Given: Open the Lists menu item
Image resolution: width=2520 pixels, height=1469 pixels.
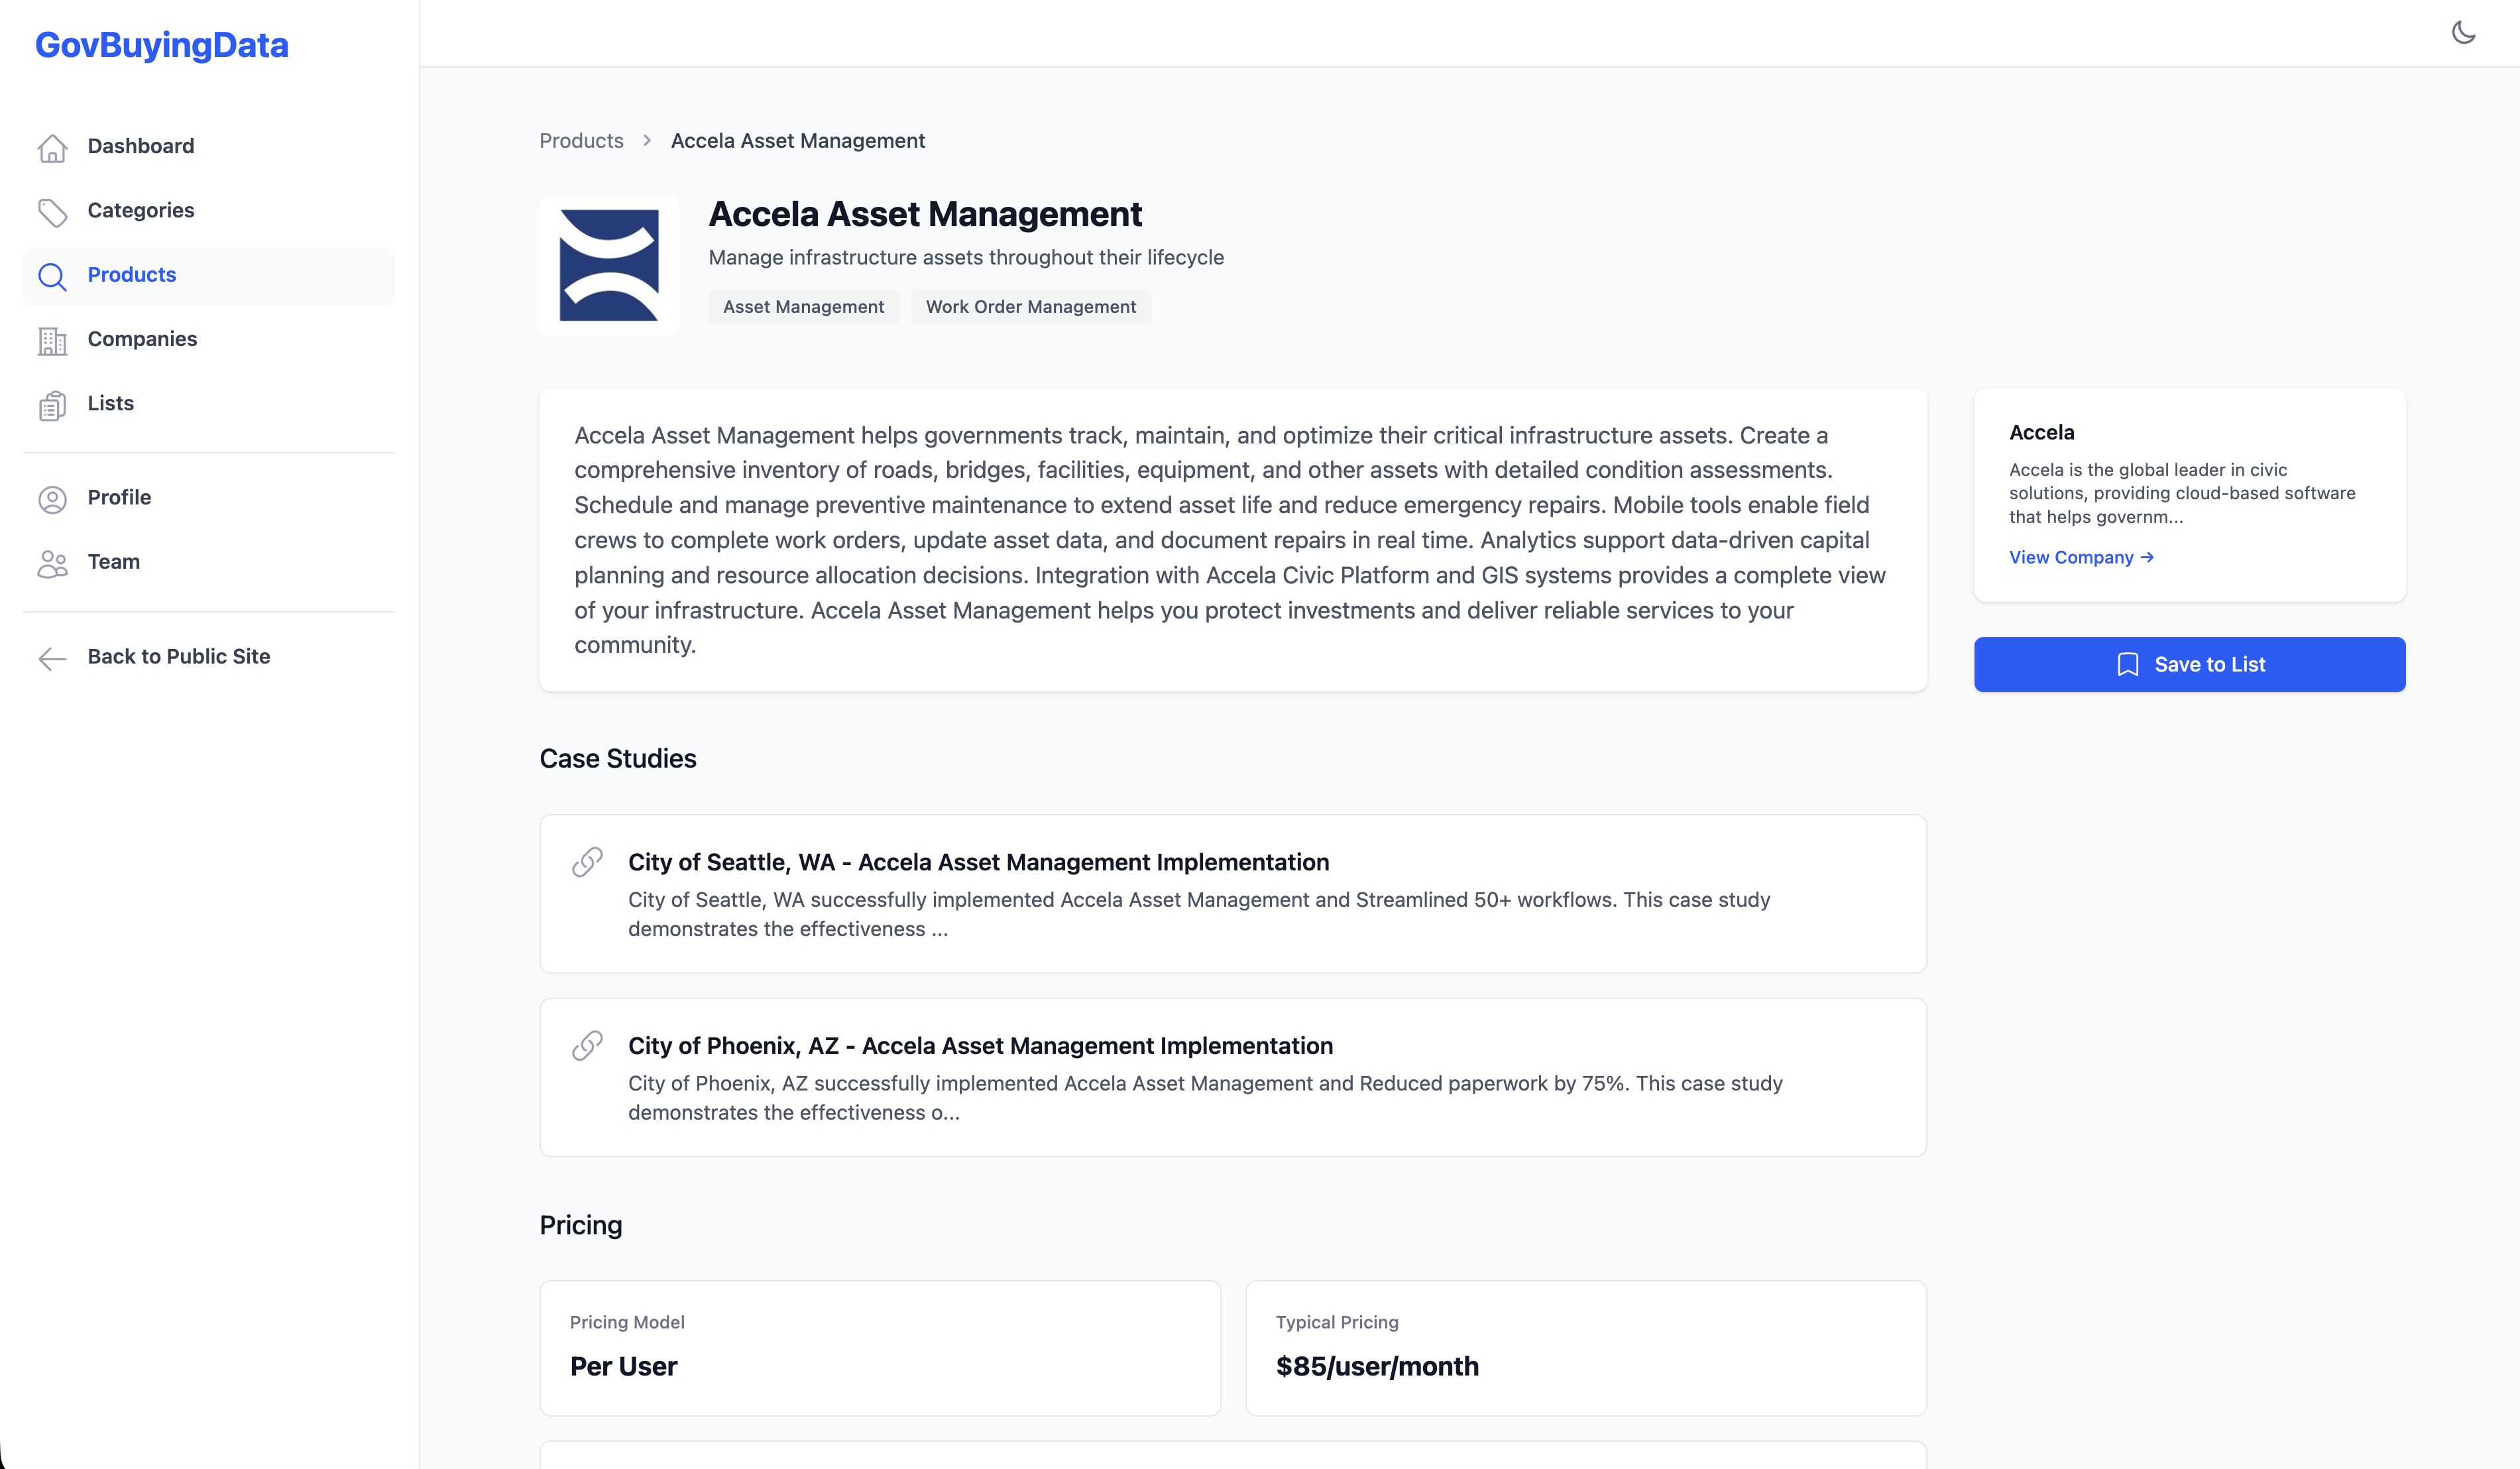Looking at the screenshot, I should coord(110,403).
